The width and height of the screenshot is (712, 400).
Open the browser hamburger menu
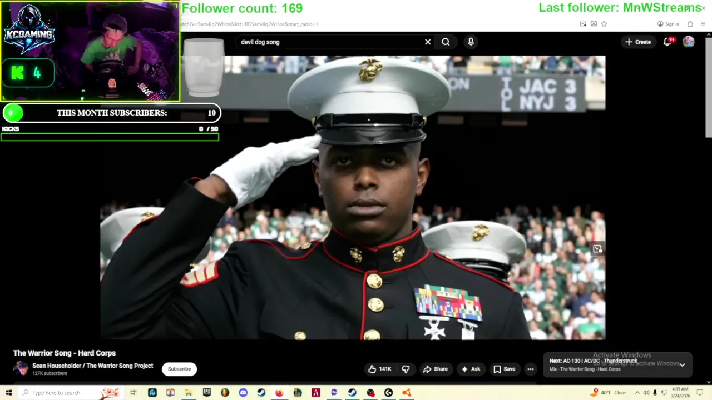[704, 24]
